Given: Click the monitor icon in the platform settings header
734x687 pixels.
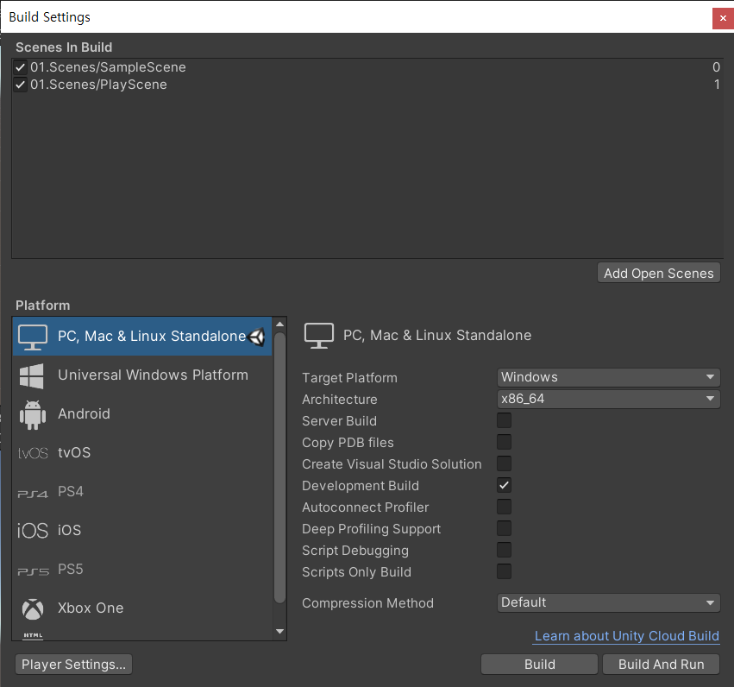Looking at the screenshot, I should [319, 336].
